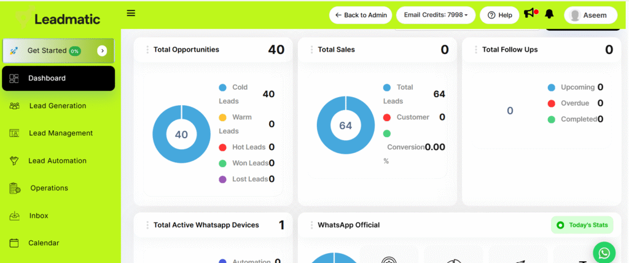Open Lead Management menu item

[x=60, y=133]
